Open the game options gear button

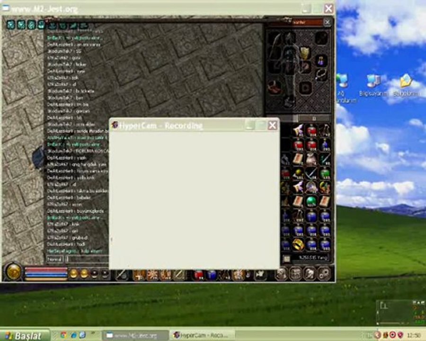click(x=324, y=274)
